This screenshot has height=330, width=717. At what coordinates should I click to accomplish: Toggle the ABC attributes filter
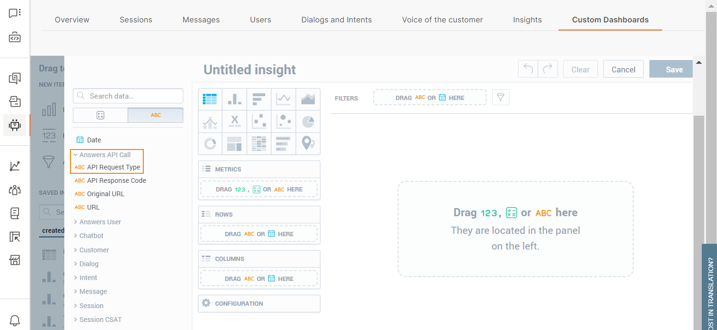pos(156,115)
